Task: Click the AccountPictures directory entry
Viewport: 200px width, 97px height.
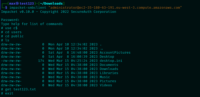Action: click(115, 52)
